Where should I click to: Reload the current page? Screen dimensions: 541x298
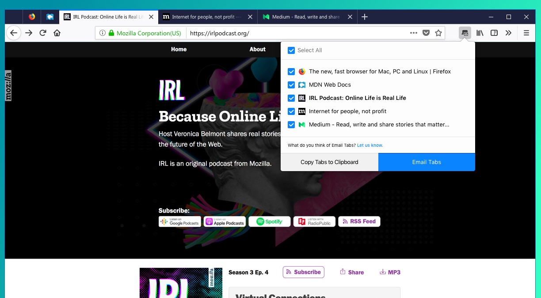pos(43,33)
